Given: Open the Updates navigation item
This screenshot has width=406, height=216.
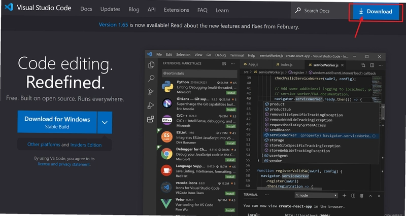Looking at the screenshot, I should pyautogui.click(x=110, y=9).
